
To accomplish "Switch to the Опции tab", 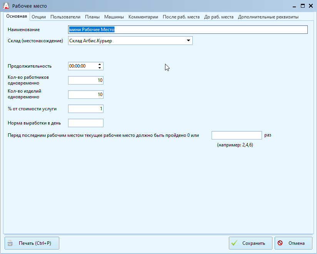I will click(x=38, y=17).
